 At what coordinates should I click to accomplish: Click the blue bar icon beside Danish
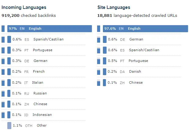point(105,71)
